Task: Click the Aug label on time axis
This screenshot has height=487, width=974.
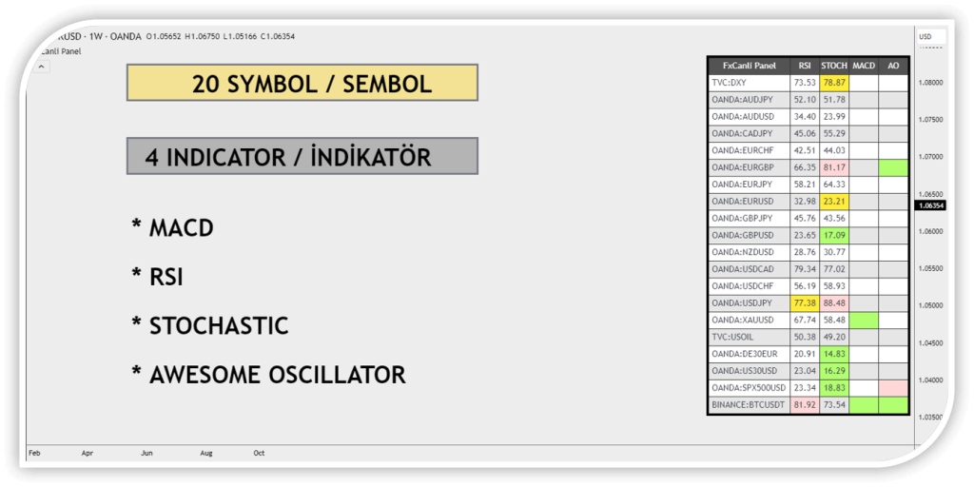Action: 205,454
